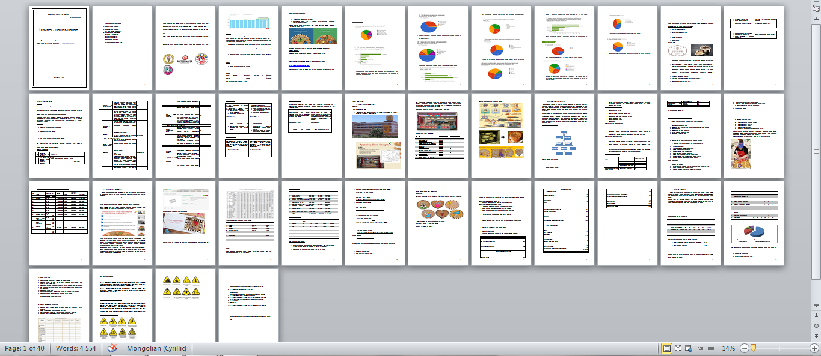
Task: Zoom in with the plus button
Action: coord(814,348)
